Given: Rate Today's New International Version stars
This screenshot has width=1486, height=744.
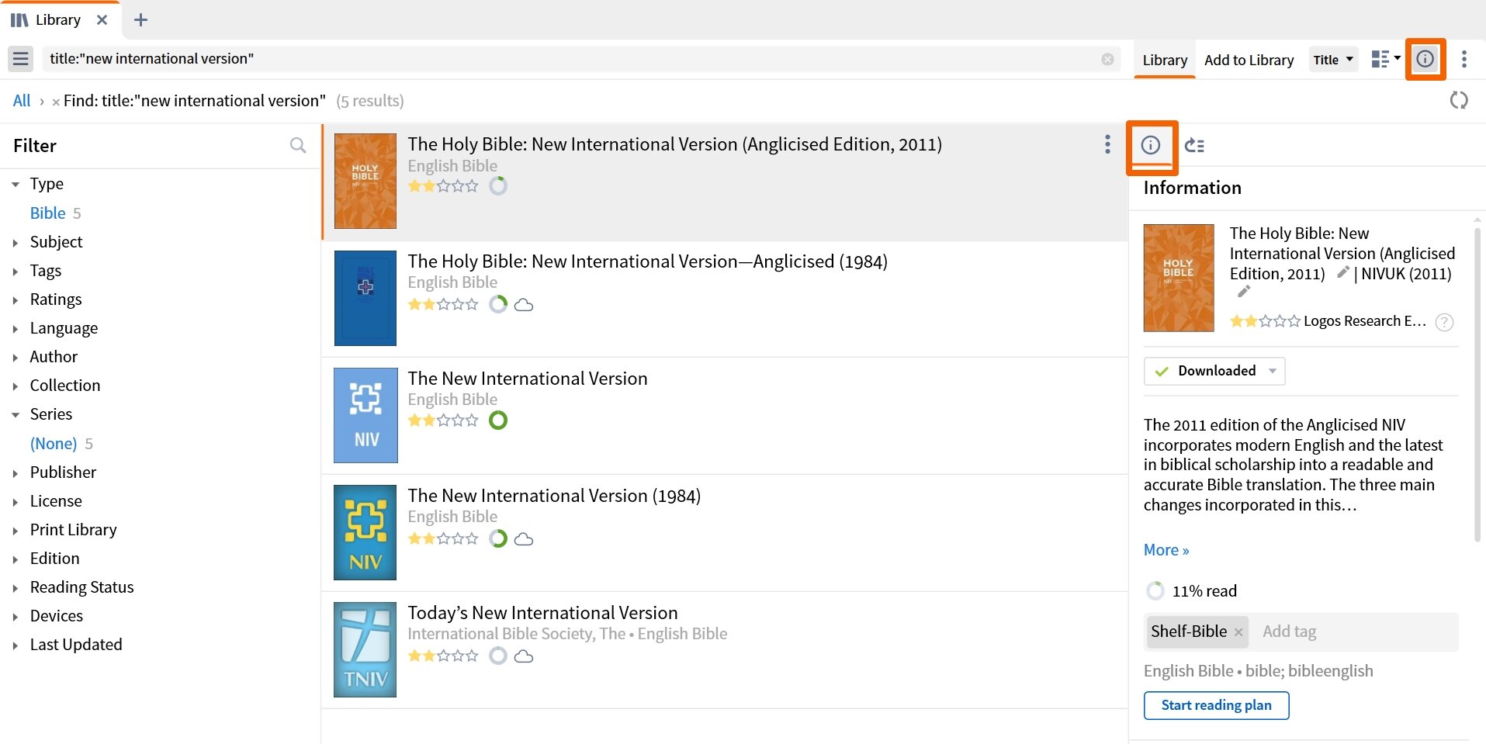Looking at the screenshot, I should click(443, 656).
